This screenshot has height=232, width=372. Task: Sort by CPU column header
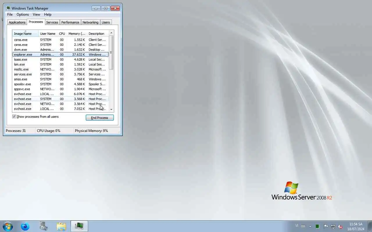62,34
